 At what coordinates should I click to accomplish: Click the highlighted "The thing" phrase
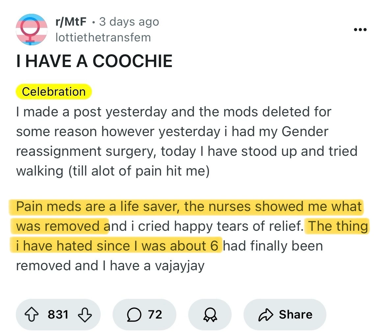click(x=338, y=226)
